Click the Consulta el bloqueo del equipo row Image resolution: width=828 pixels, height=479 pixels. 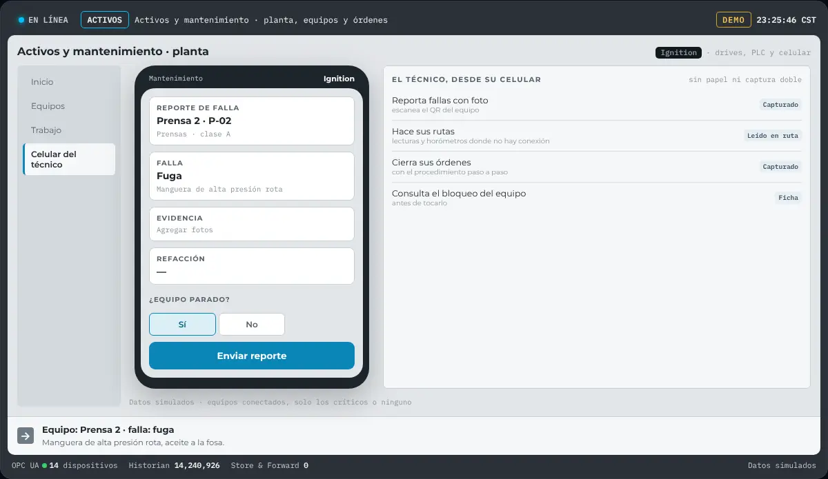(597, 198)
